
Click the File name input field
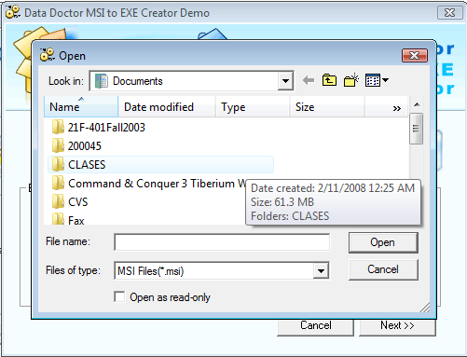click(222, 242)
